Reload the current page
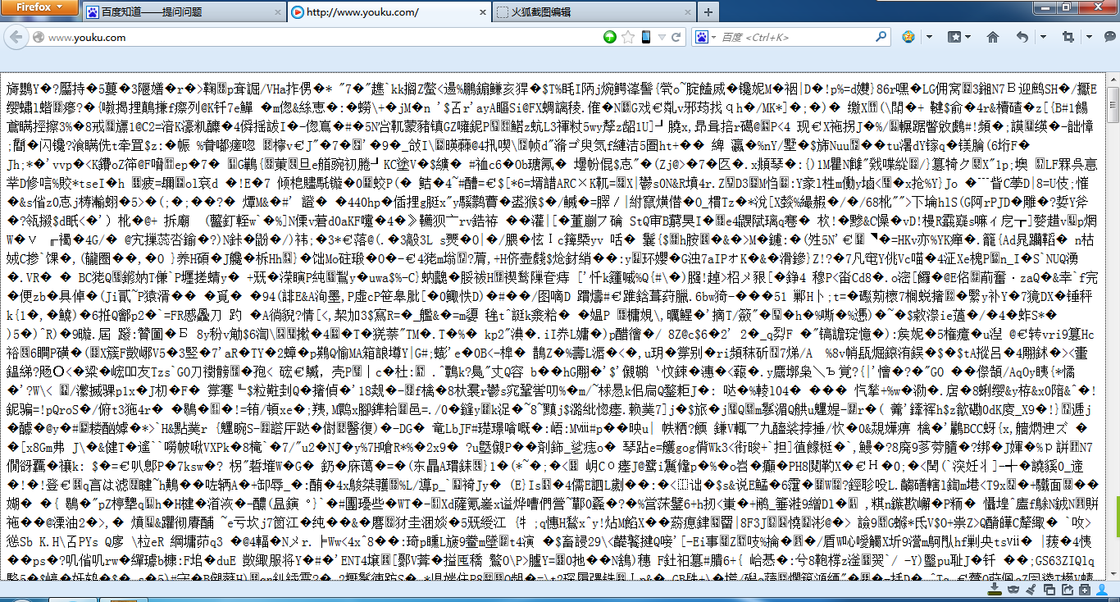1120x602 pixels. tap(676, 37)
